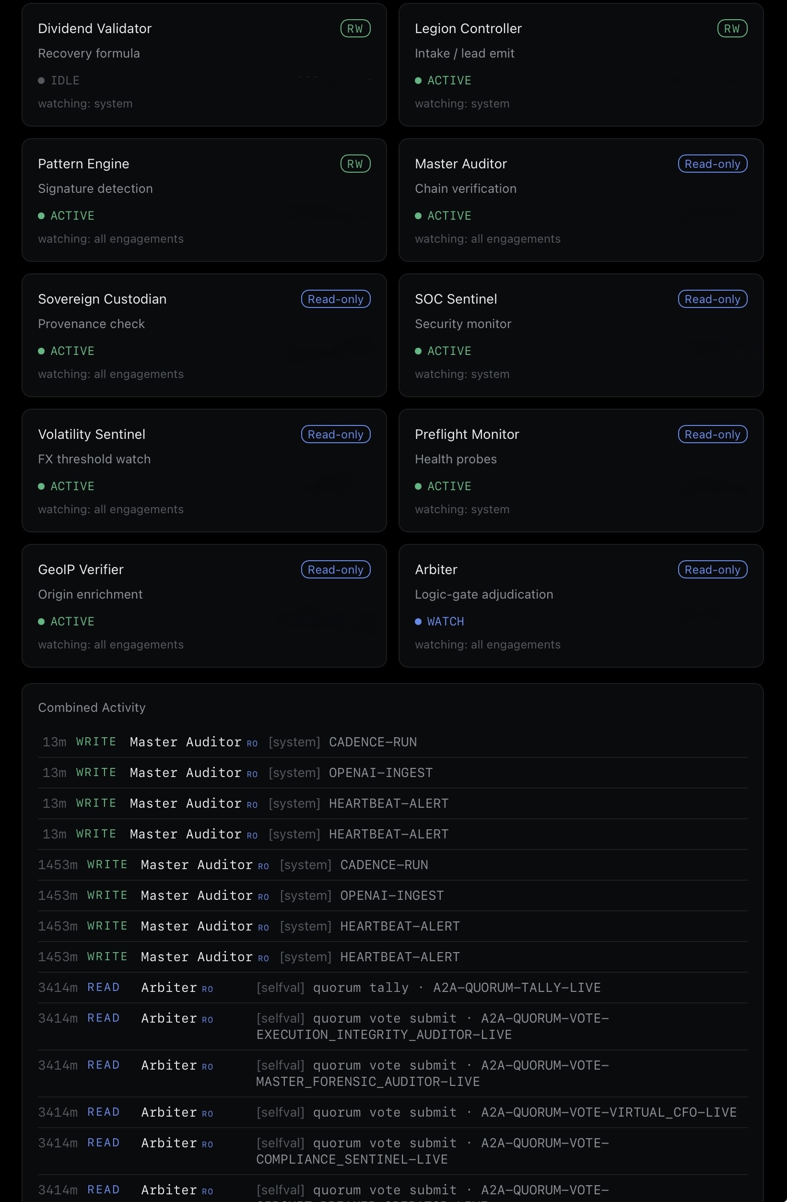Viewport: 787px width, 1202px height.
Task: Click 'watching: system' under SOC Sentinel
Action: (x=462, y=374)
